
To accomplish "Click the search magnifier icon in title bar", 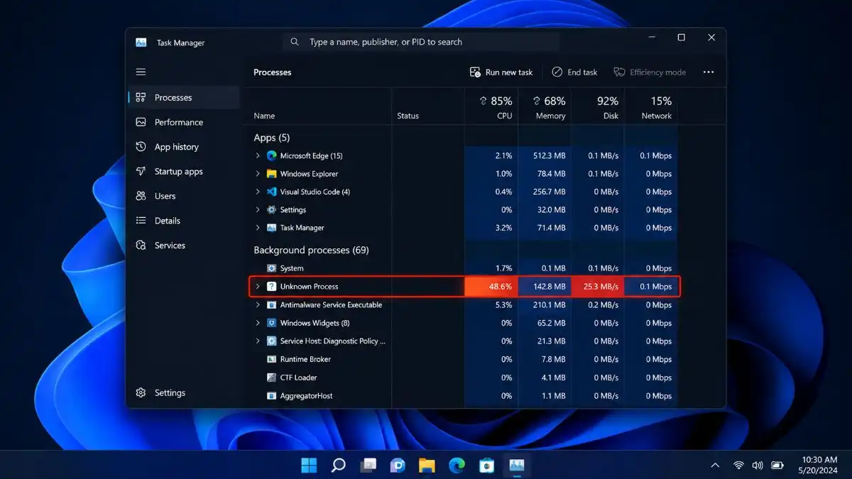I will [x=295, y=43].
